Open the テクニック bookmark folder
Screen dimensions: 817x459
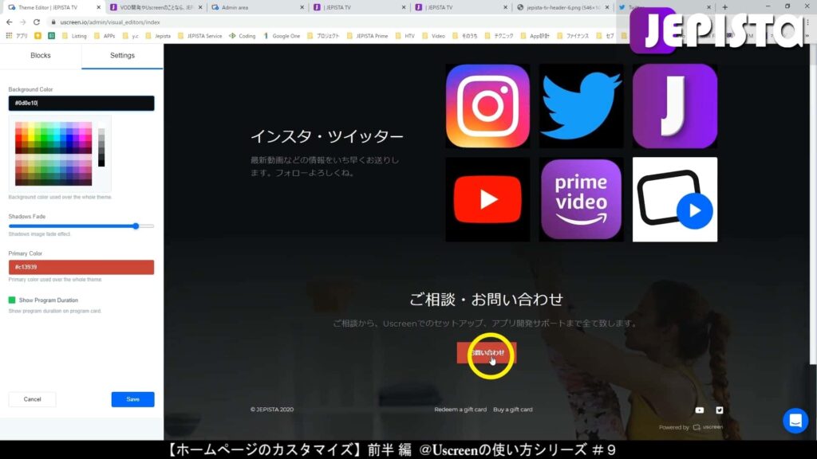click(x=499, y=36)
